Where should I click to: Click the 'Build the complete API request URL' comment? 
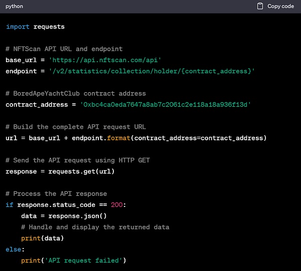(76, 127)
